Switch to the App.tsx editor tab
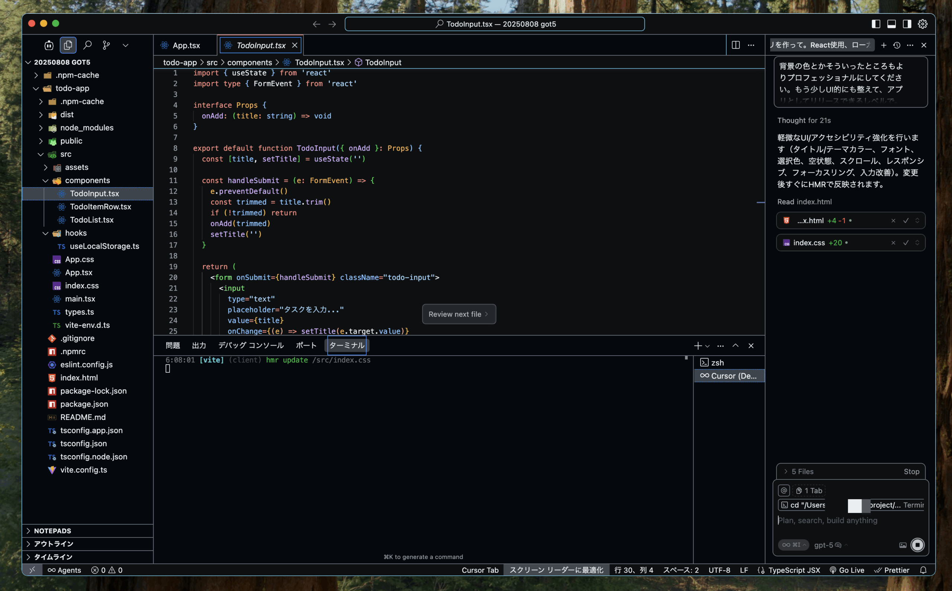The image size is (952, 591). tap(186, 45)
